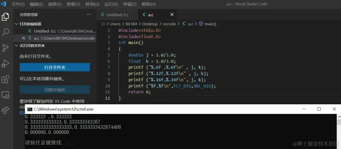Open the 运行(R) menu
341x149 pixels.
point(111,4)
